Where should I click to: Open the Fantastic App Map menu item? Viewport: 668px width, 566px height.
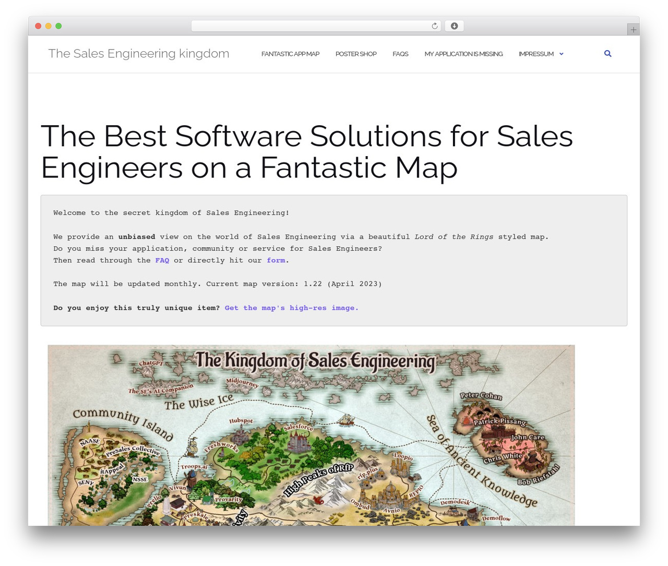click(290, 54)
